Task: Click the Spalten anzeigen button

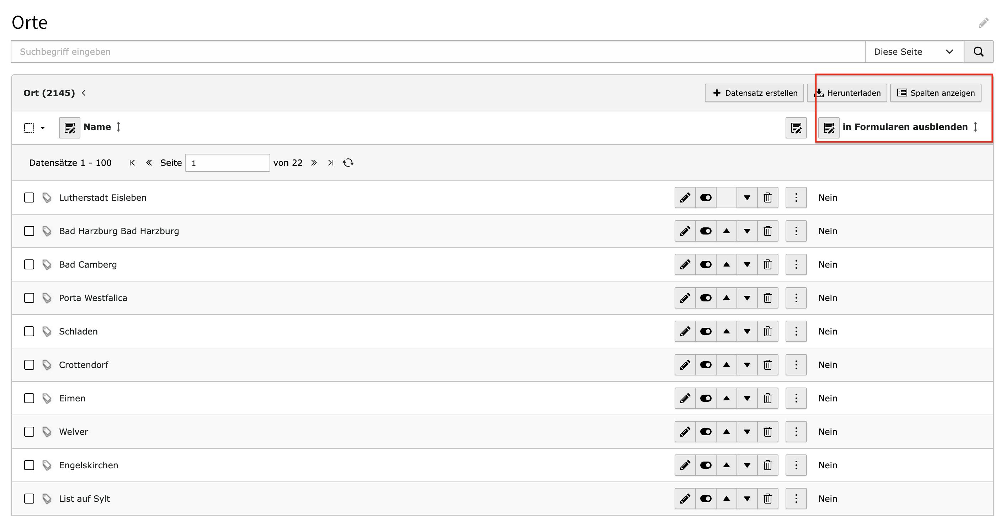Action: point(936,93)
